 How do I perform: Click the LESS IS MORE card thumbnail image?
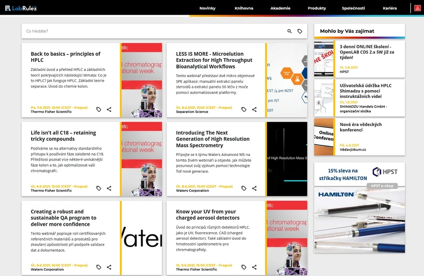[287, 80]
